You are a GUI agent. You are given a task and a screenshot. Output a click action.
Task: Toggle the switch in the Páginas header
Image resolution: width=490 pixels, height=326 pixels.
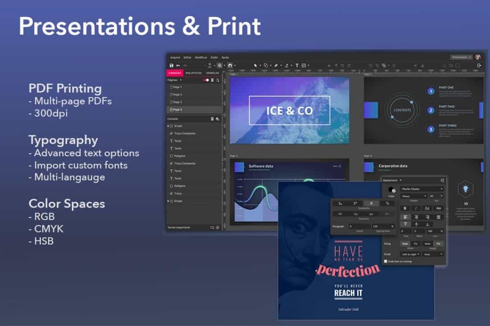[206, 80]
